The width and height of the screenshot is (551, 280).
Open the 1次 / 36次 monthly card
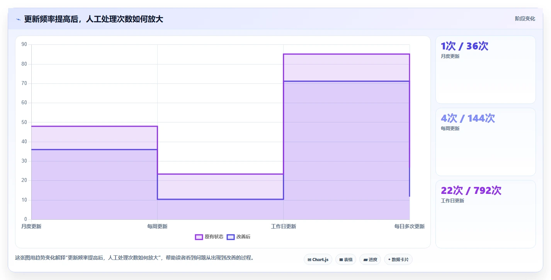486,70
